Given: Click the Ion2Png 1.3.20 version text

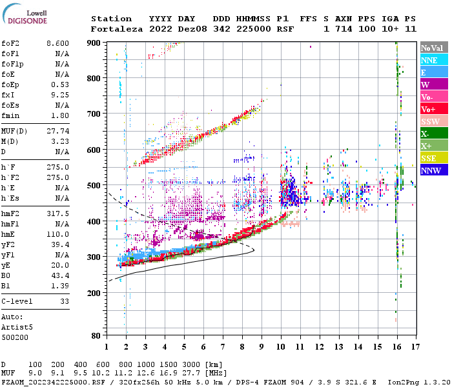Looking at the screenshot, I should click(x=419, y=382).
